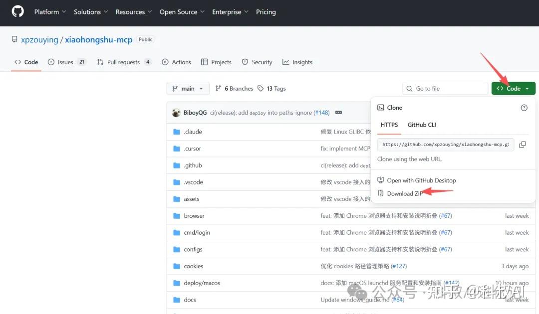This screenshot has height=314, width=539.
Task: Click BiboyQG's avatar thumbnail
Action: pyautogui.click(x=176, y=113)
